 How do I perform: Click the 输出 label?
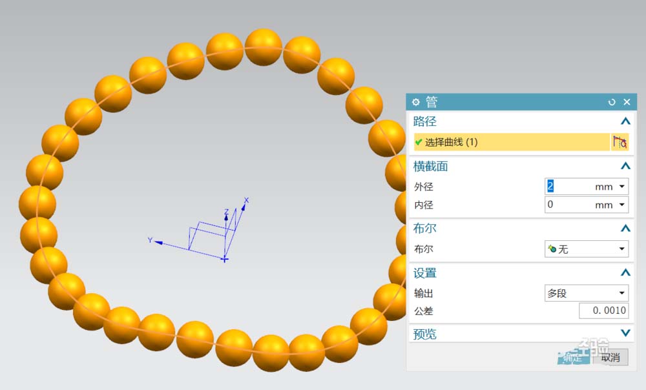424,293
